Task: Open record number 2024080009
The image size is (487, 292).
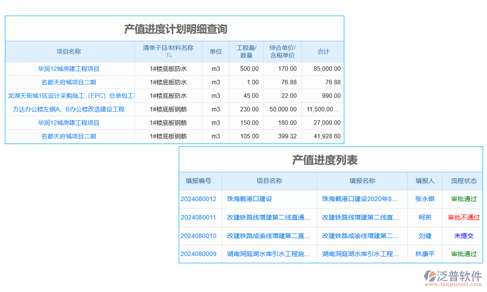Action: tap(200, 254)
